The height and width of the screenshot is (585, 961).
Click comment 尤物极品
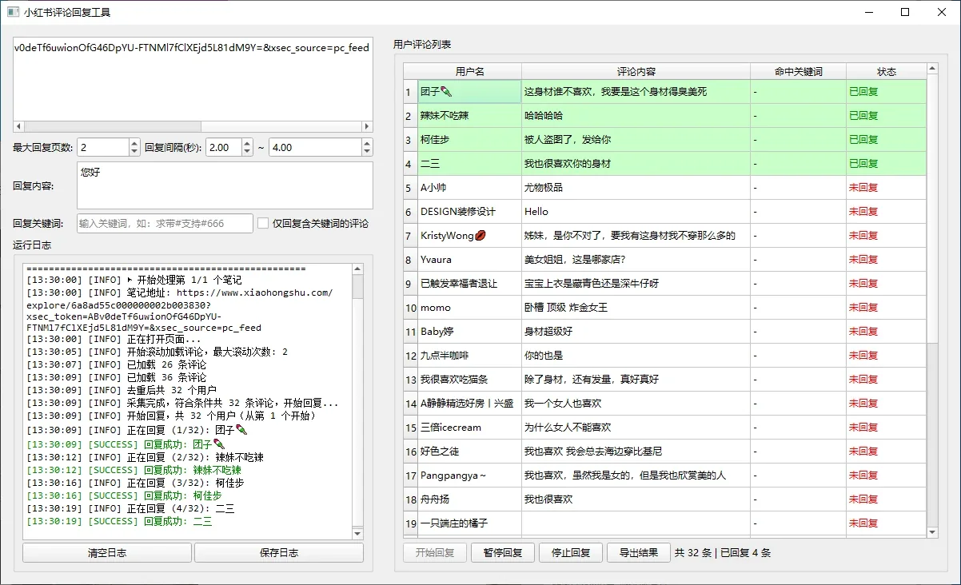click(x=636, y=188)
